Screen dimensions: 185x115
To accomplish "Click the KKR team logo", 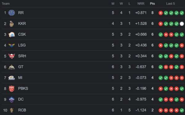I will (12, 24).
